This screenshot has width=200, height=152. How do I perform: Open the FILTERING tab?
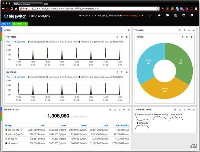18,24
